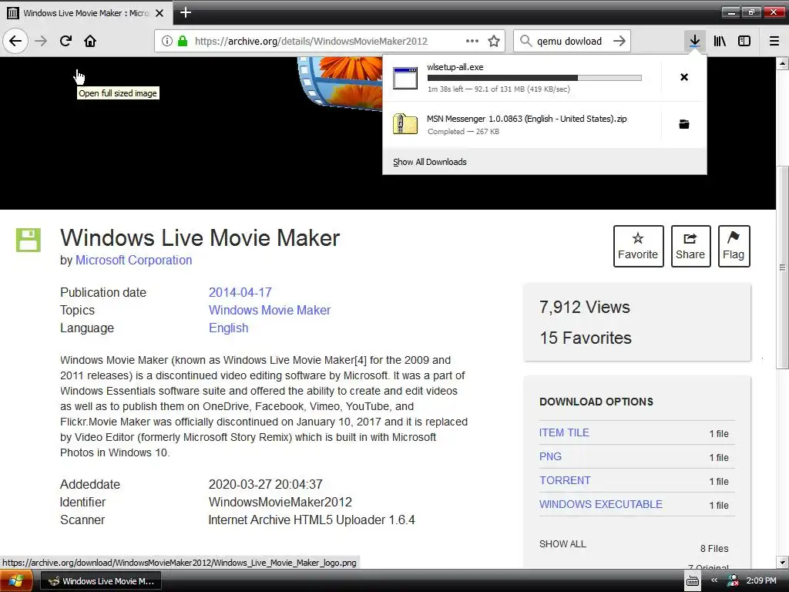789x592 pixels.
Task: Click the vertical scrollbar thumb
Action: coord(782,267)
